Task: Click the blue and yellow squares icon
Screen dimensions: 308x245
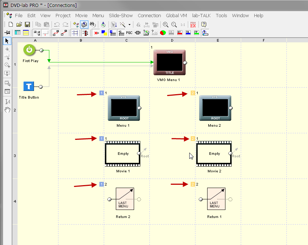Action: pos(104,33)
